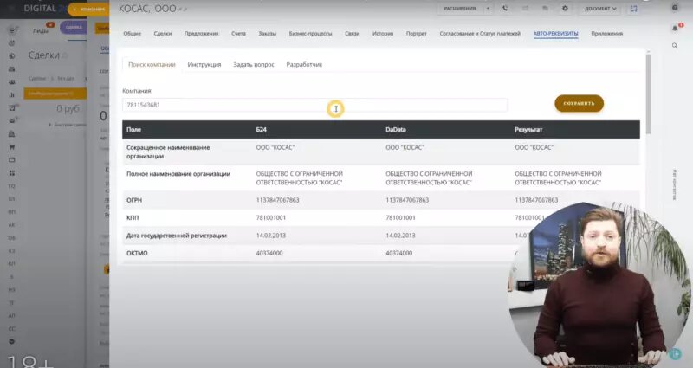Open the Бизнес-процессы tab
693x368 pixels.
pos(311,34)
